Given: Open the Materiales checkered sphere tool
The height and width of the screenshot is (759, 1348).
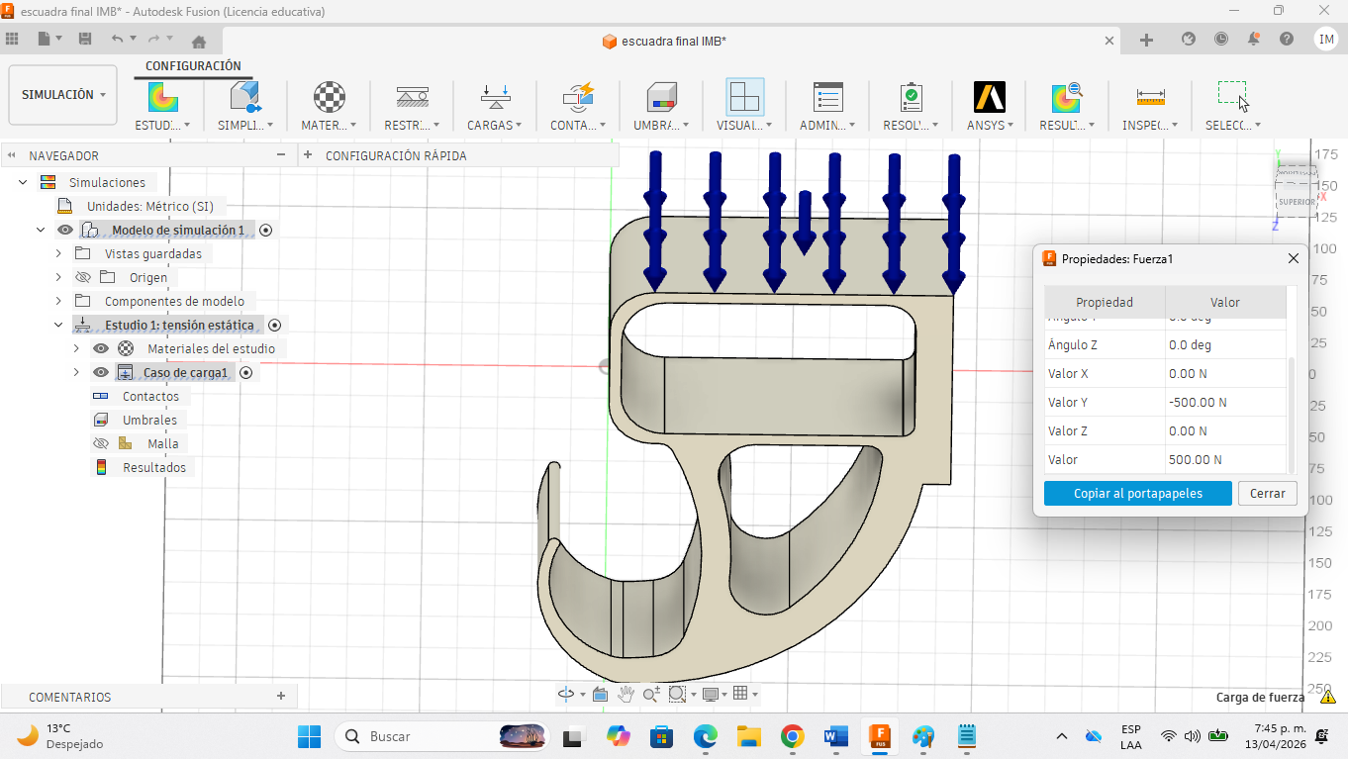Looking at the screenshot, I should click(x=329, y=98).
